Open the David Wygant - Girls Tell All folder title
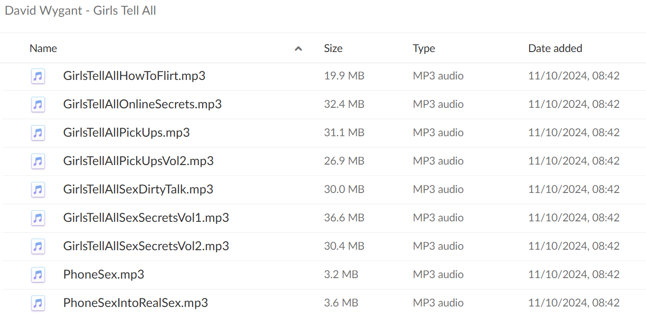 [80, 10]
